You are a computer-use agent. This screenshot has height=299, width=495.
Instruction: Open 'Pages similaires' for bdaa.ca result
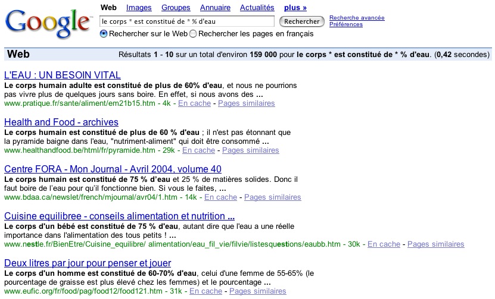pos(273,197)
